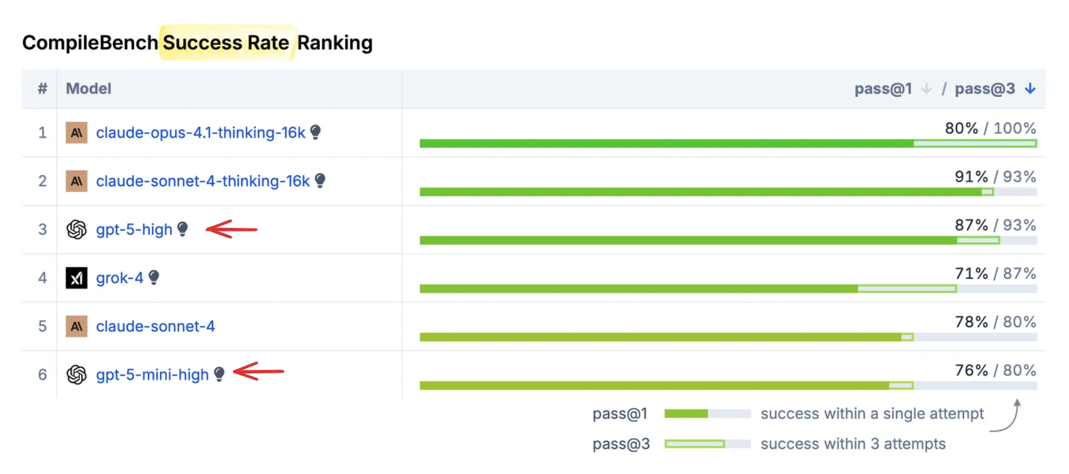Click the xAI icon next to grok-4
1069x474 pixels.
pos(76,278)
